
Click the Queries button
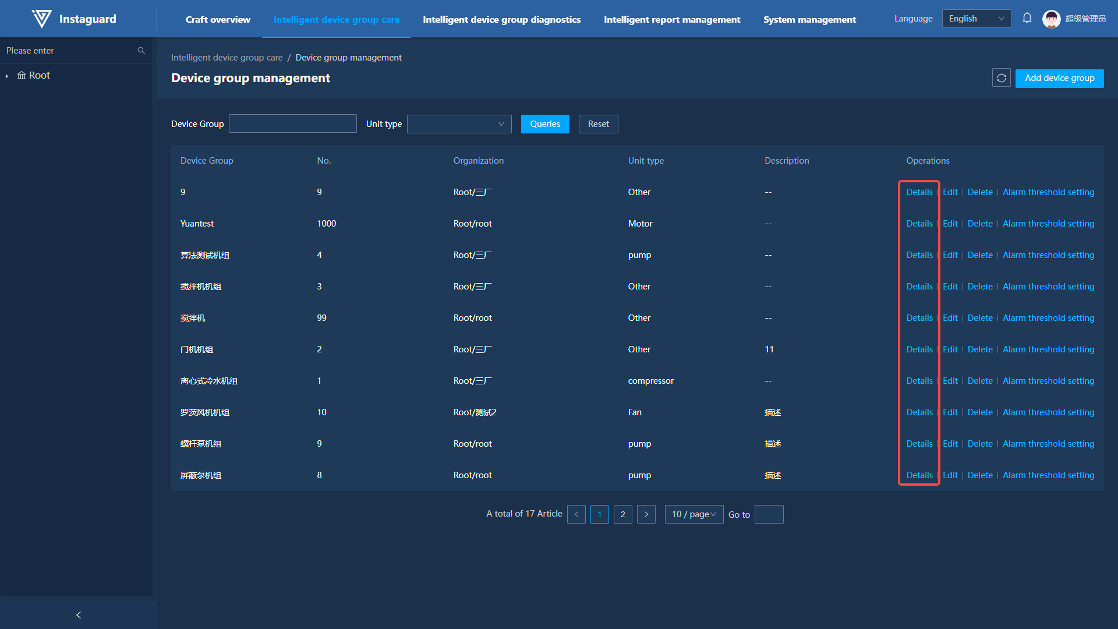pos(544,124)
